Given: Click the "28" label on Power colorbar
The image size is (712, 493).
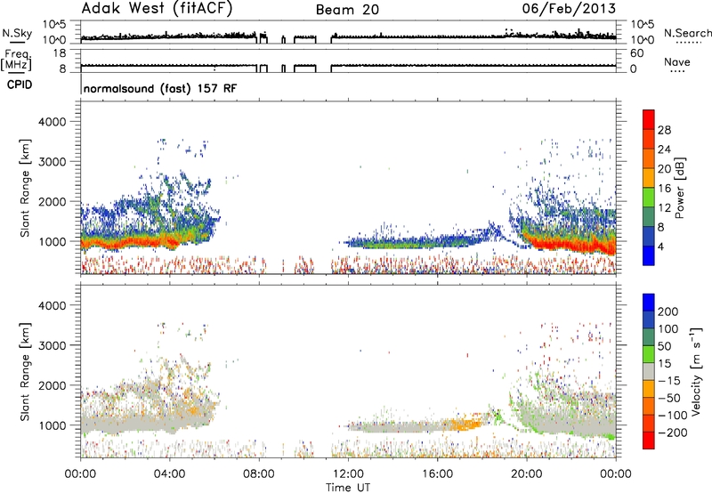Looking at the screenshot, I should coord(664,130).
